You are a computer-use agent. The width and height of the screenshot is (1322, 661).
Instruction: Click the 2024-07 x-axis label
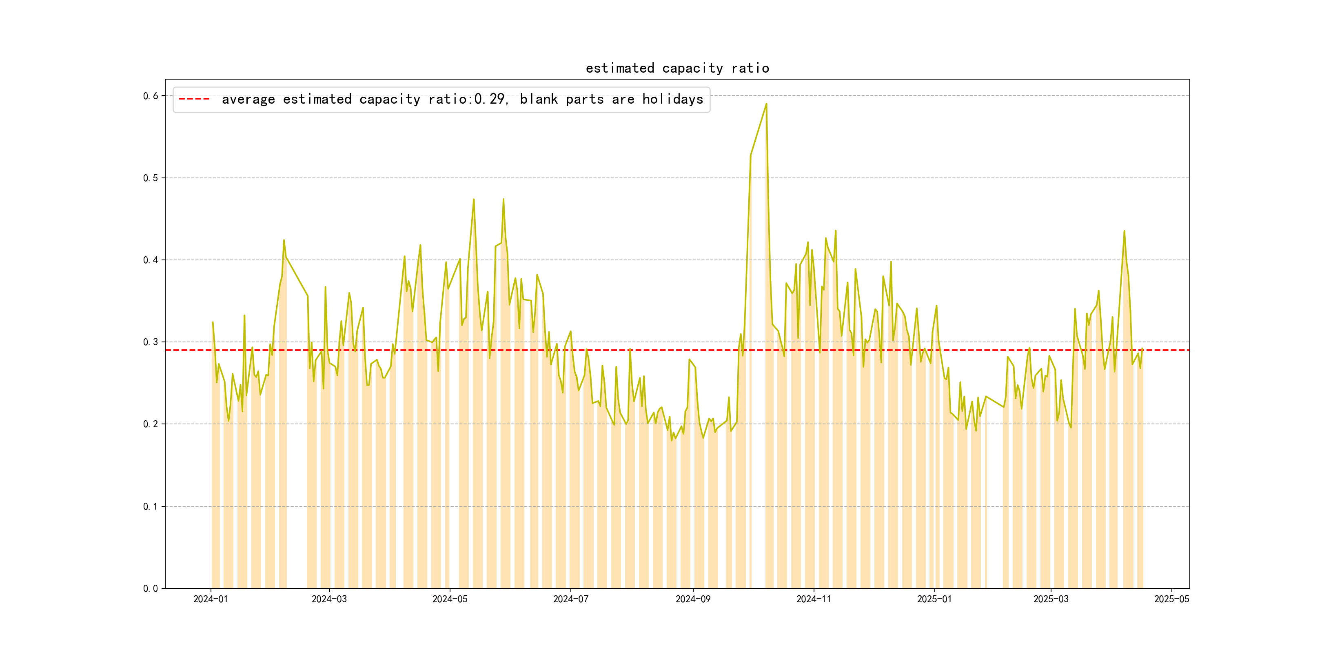(x=570, y=599)
